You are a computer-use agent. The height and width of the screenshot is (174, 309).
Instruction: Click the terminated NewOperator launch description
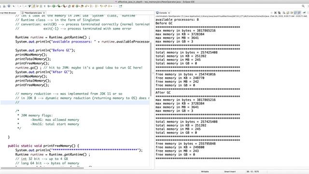(x=231, y=16)
